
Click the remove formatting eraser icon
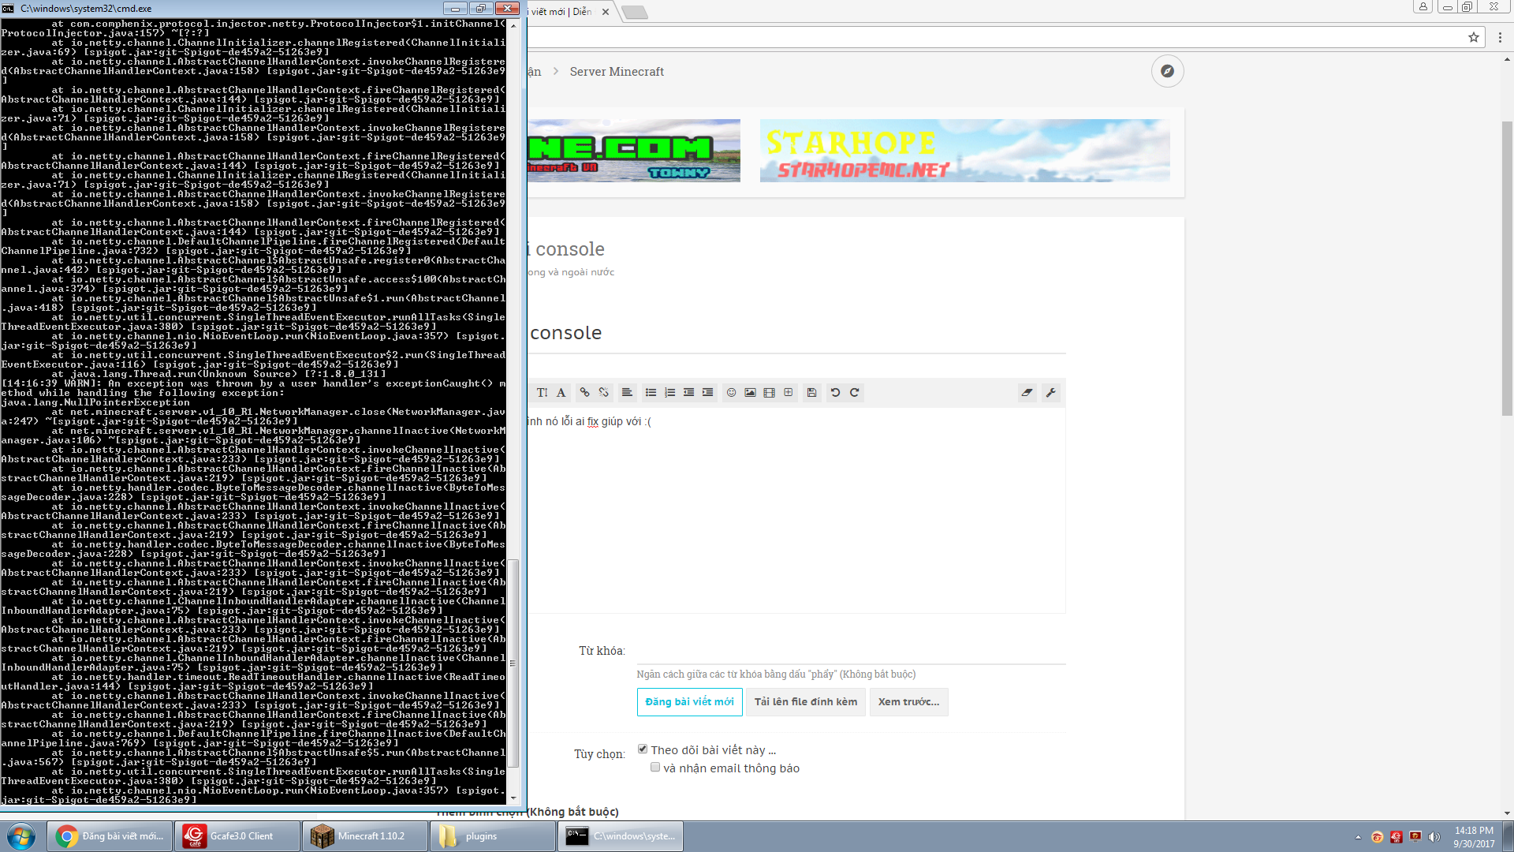1027,392
